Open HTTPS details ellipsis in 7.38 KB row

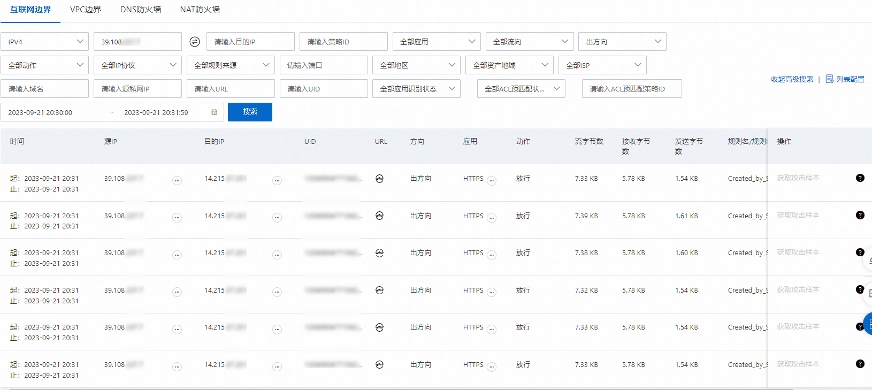492,255
